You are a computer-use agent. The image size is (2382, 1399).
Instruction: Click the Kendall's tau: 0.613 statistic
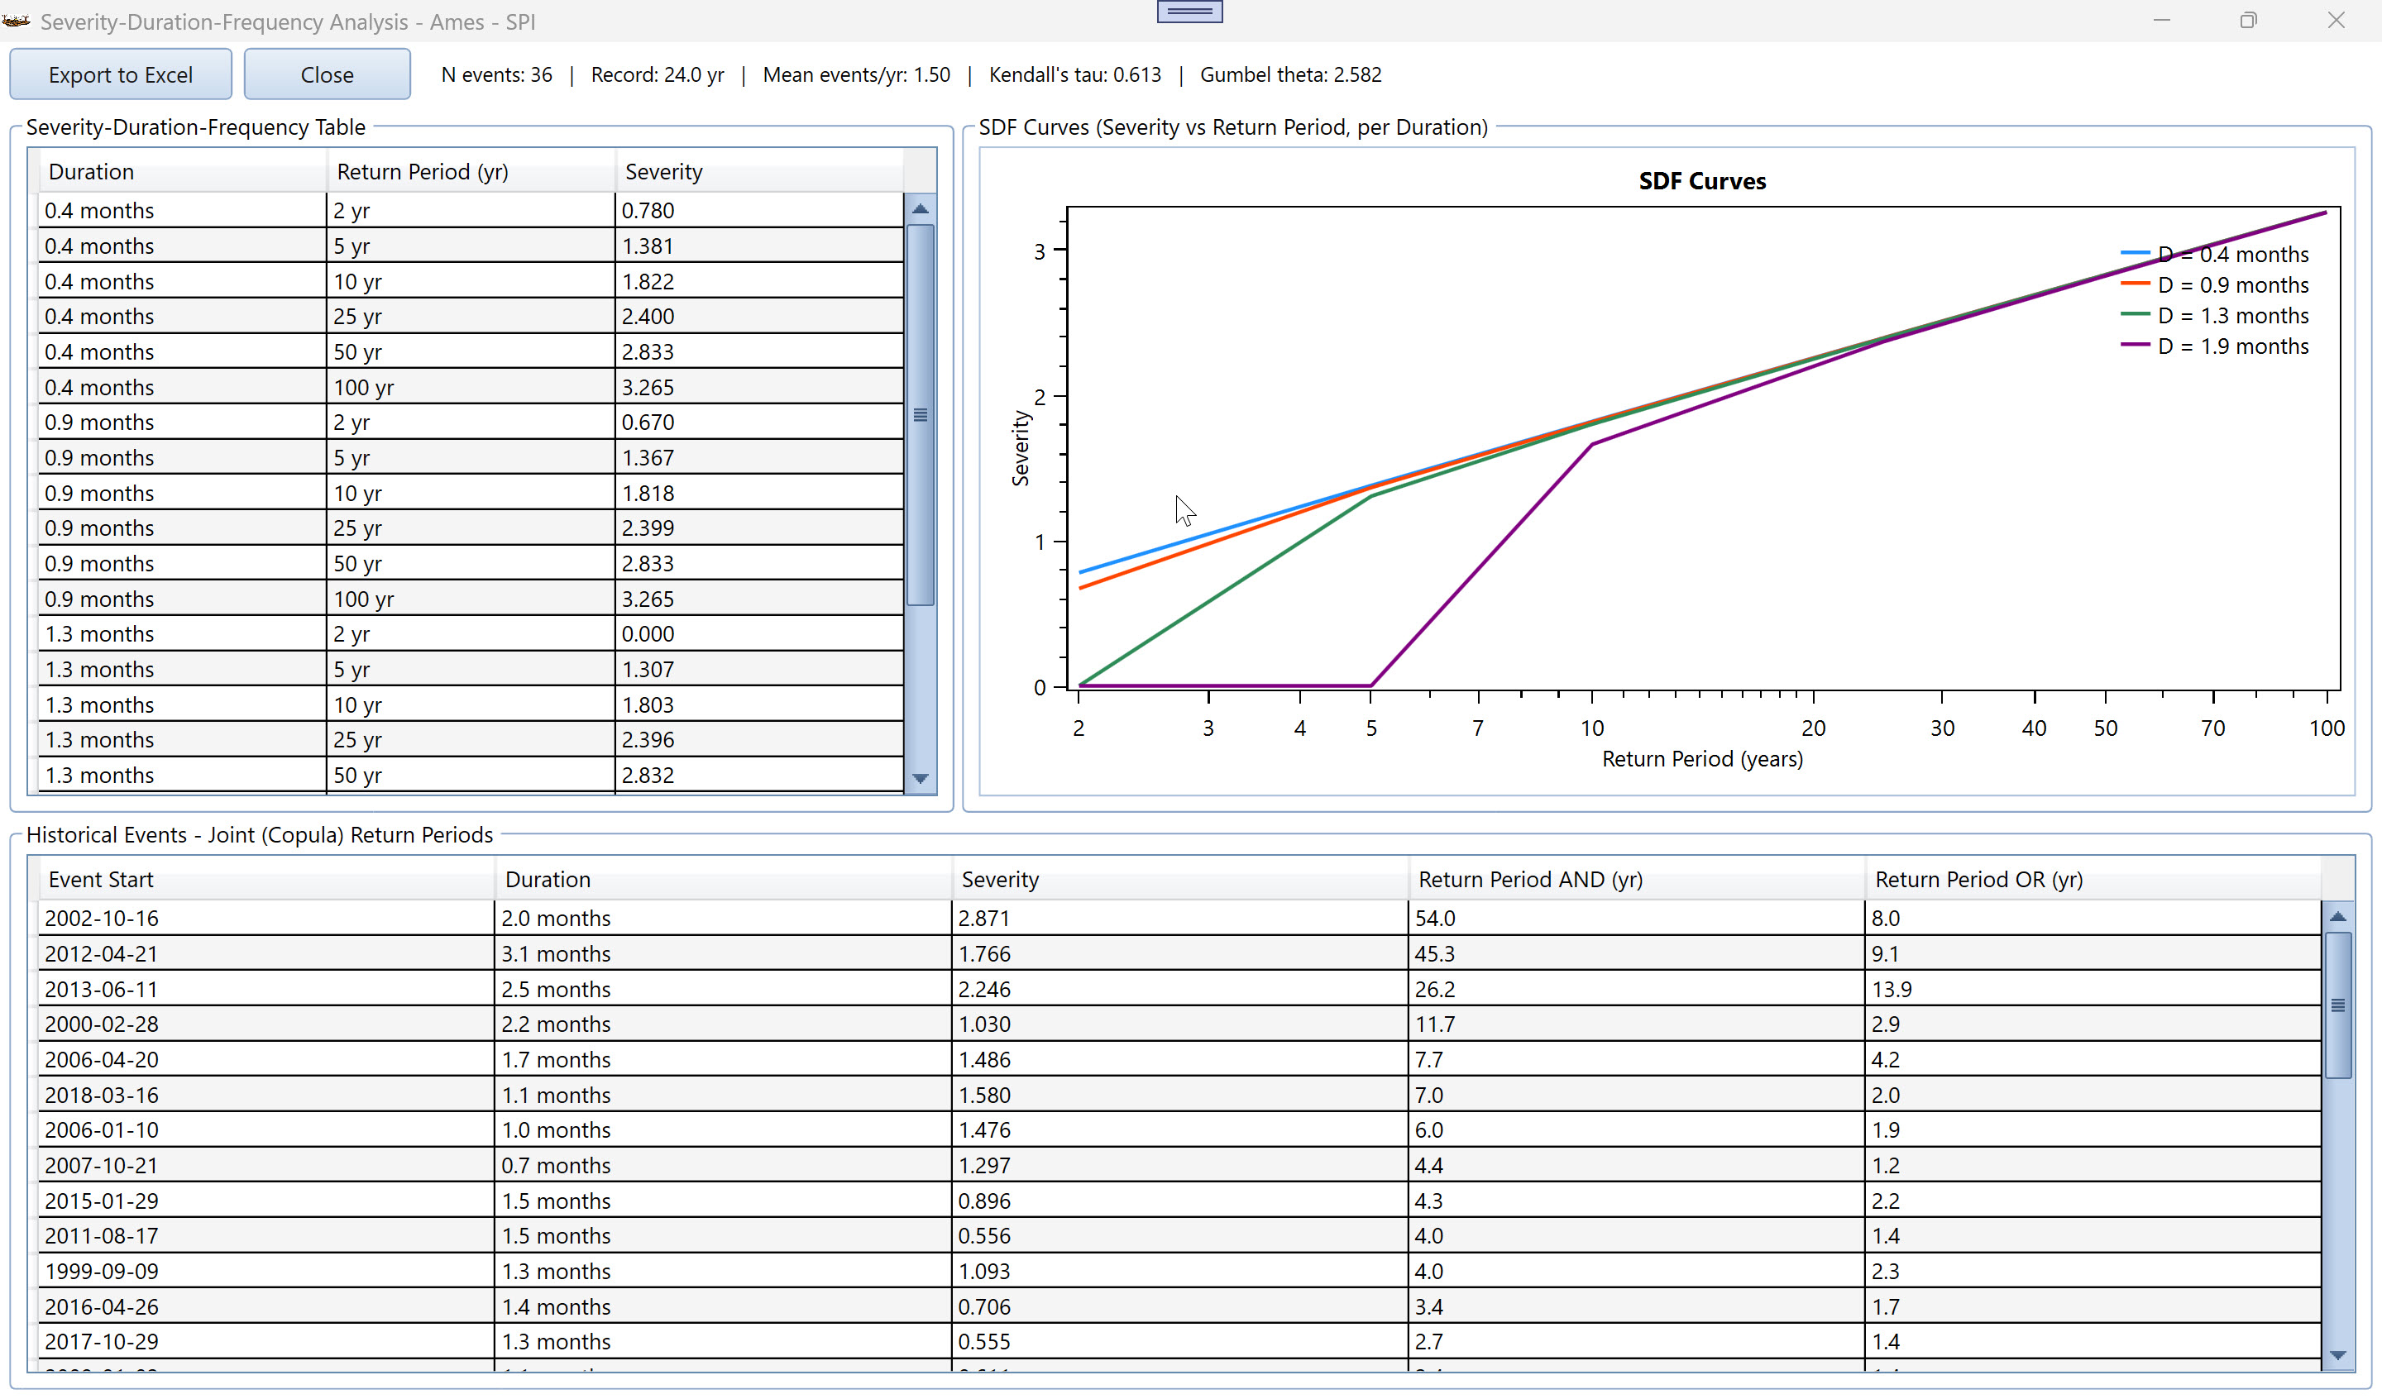tap(1074, 74)
